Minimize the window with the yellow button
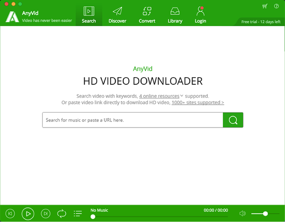The height and width of the screenshot is (222, 285). [x=13, y=4]
